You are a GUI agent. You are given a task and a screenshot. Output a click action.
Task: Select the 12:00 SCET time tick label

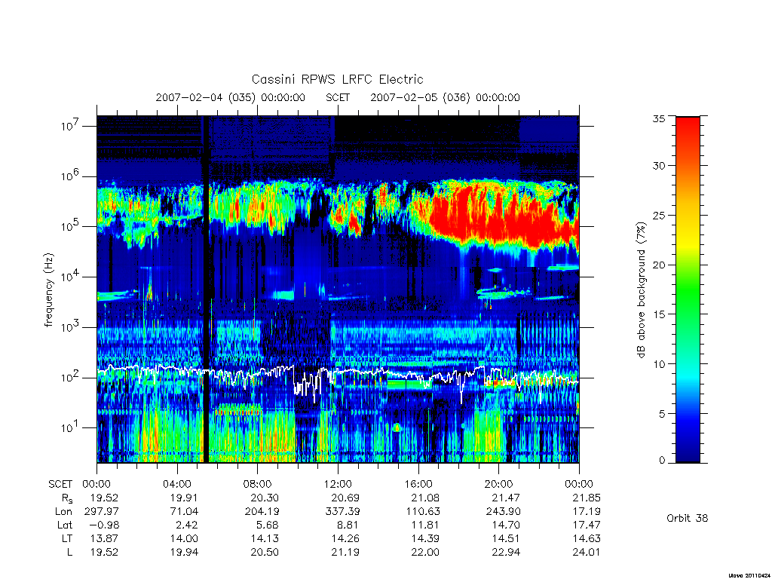click(338, 484)
